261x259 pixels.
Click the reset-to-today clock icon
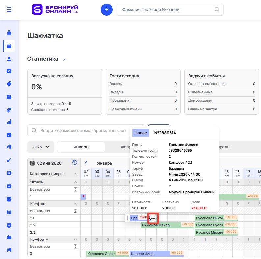pyautogui.click(x=75, y=162)
